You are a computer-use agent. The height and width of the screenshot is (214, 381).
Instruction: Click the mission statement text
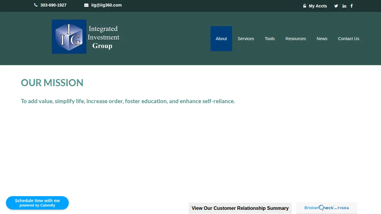click(128, 101)
